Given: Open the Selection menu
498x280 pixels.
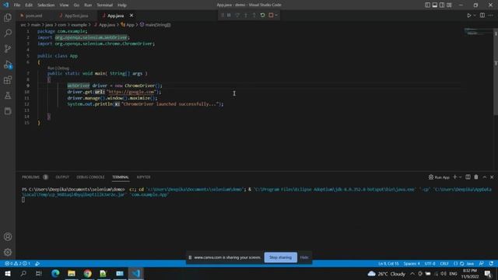Looking at the screenshot, I should click(x=46, y=5).
